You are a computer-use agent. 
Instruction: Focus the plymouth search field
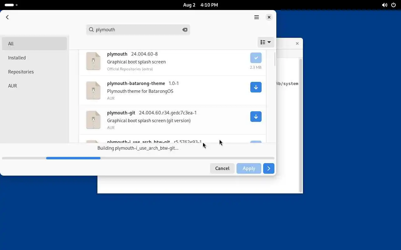(x=138, y=29)
